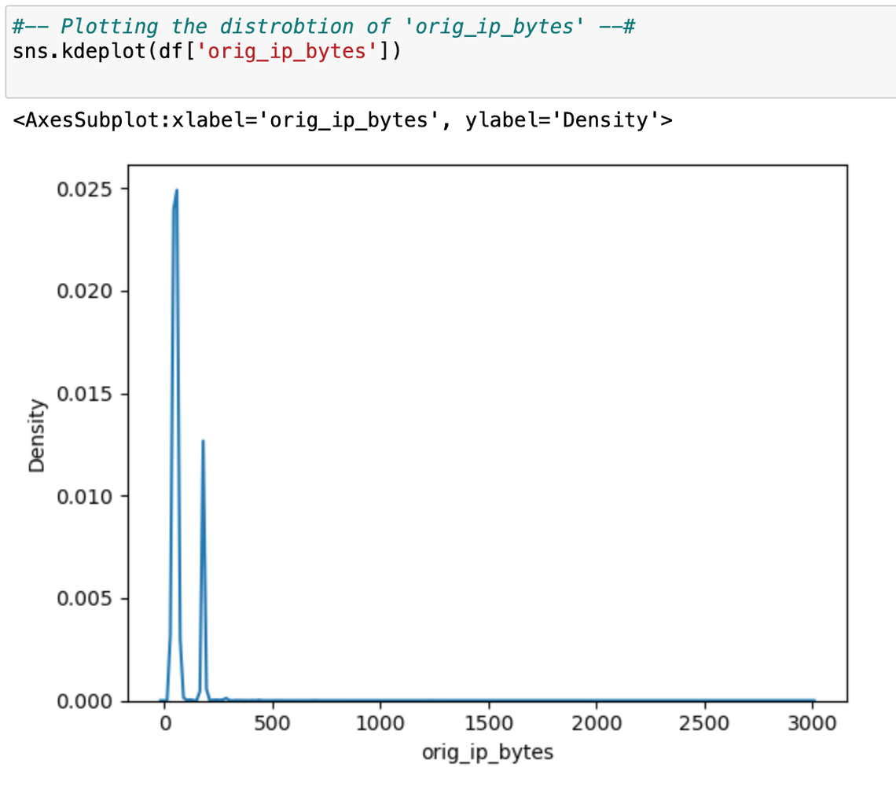Click the second smaller density peak
The image size is (896, 786).
tap(203, 442)
